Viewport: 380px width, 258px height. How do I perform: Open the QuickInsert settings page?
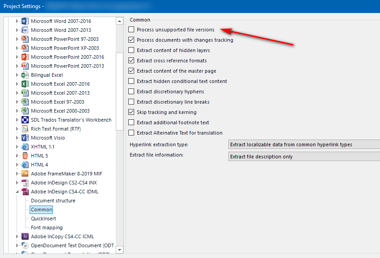click(44, 219)
